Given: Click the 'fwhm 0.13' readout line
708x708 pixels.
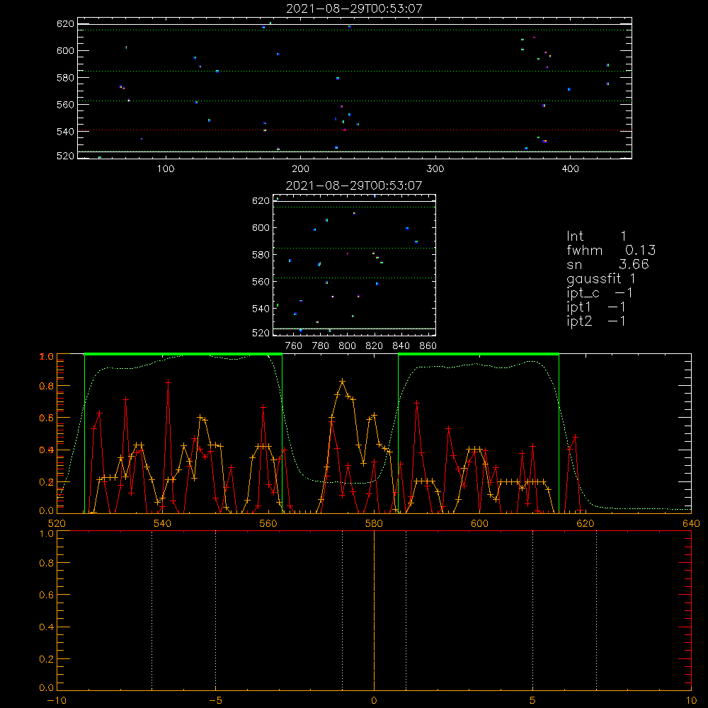Looking at the screenshot, I should [x=611, y=250].
